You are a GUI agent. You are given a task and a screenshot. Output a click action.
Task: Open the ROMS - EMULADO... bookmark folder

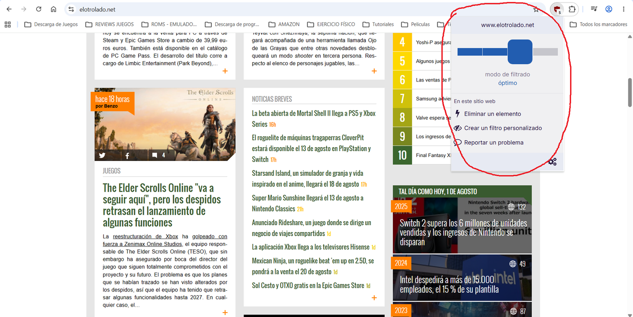point(169,24)
